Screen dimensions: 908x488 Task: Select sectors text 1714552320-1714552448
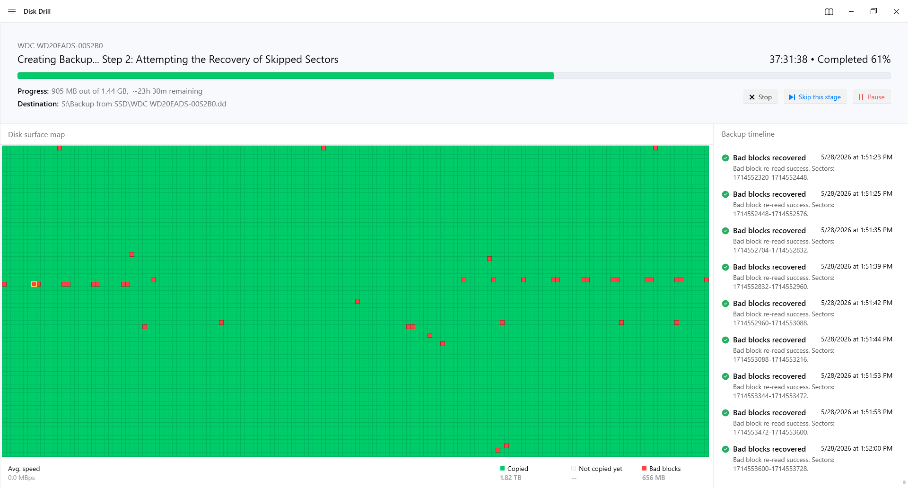coord(770,178)
